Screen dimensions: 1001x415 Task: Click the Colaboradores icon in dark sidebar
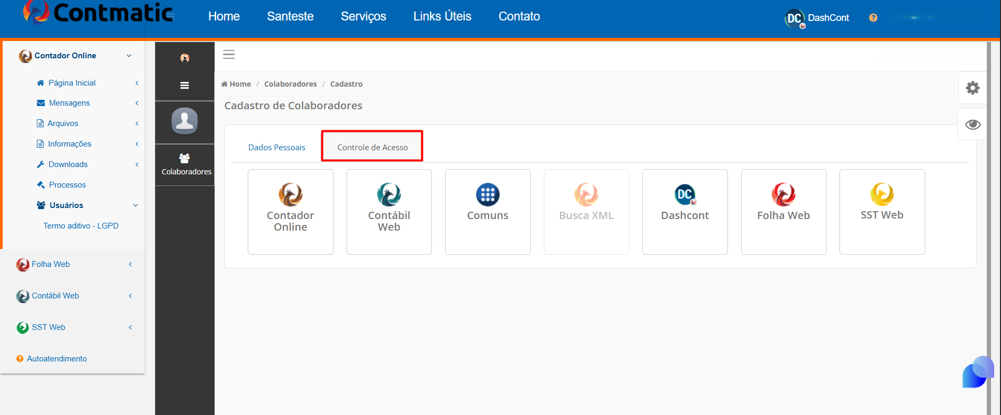click(x=185, y=164)
